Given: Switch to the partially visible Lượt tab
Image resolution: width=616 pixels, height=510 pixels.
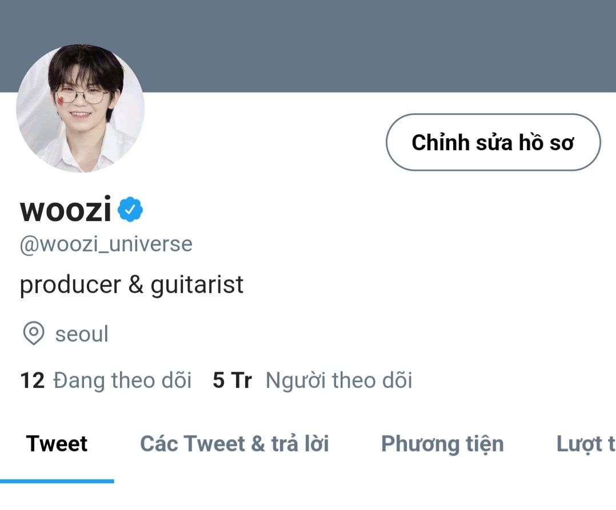Looking at the screenshot, I should click(x=585, y=444).
